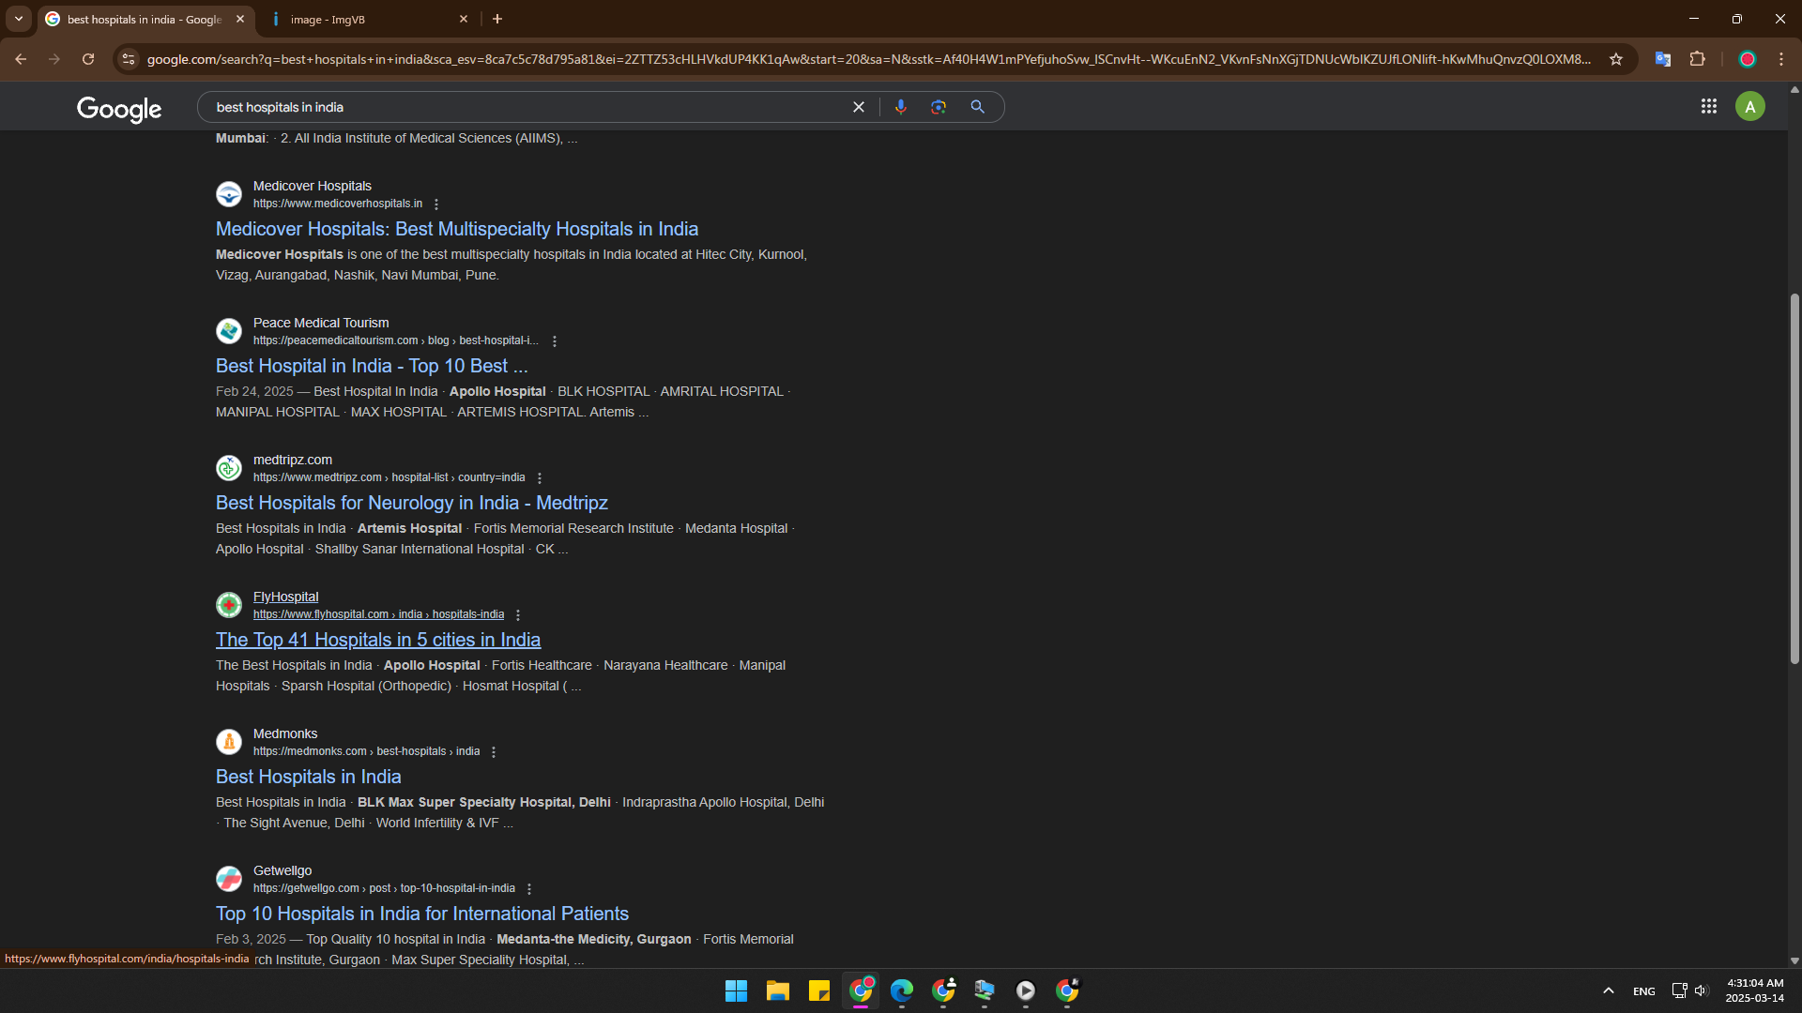Open Google Lens image search

[x=939, y=107]
